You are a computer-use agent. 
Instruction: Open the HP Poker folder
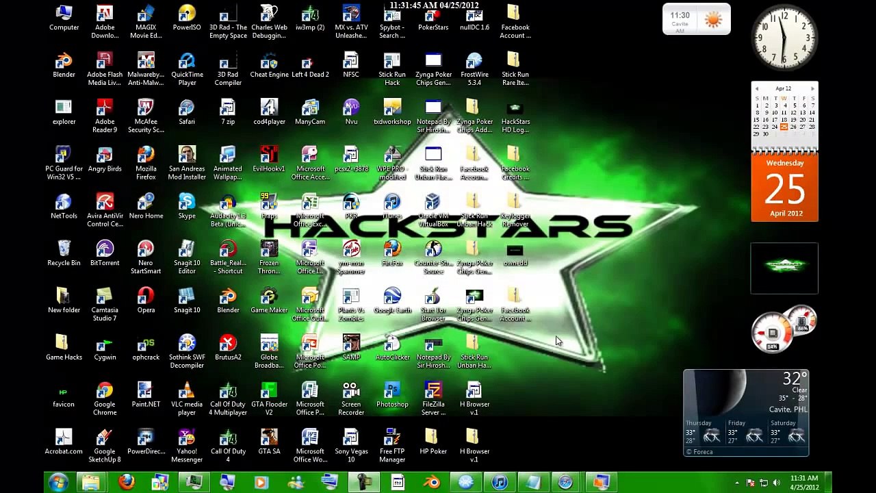pos(433,443)
